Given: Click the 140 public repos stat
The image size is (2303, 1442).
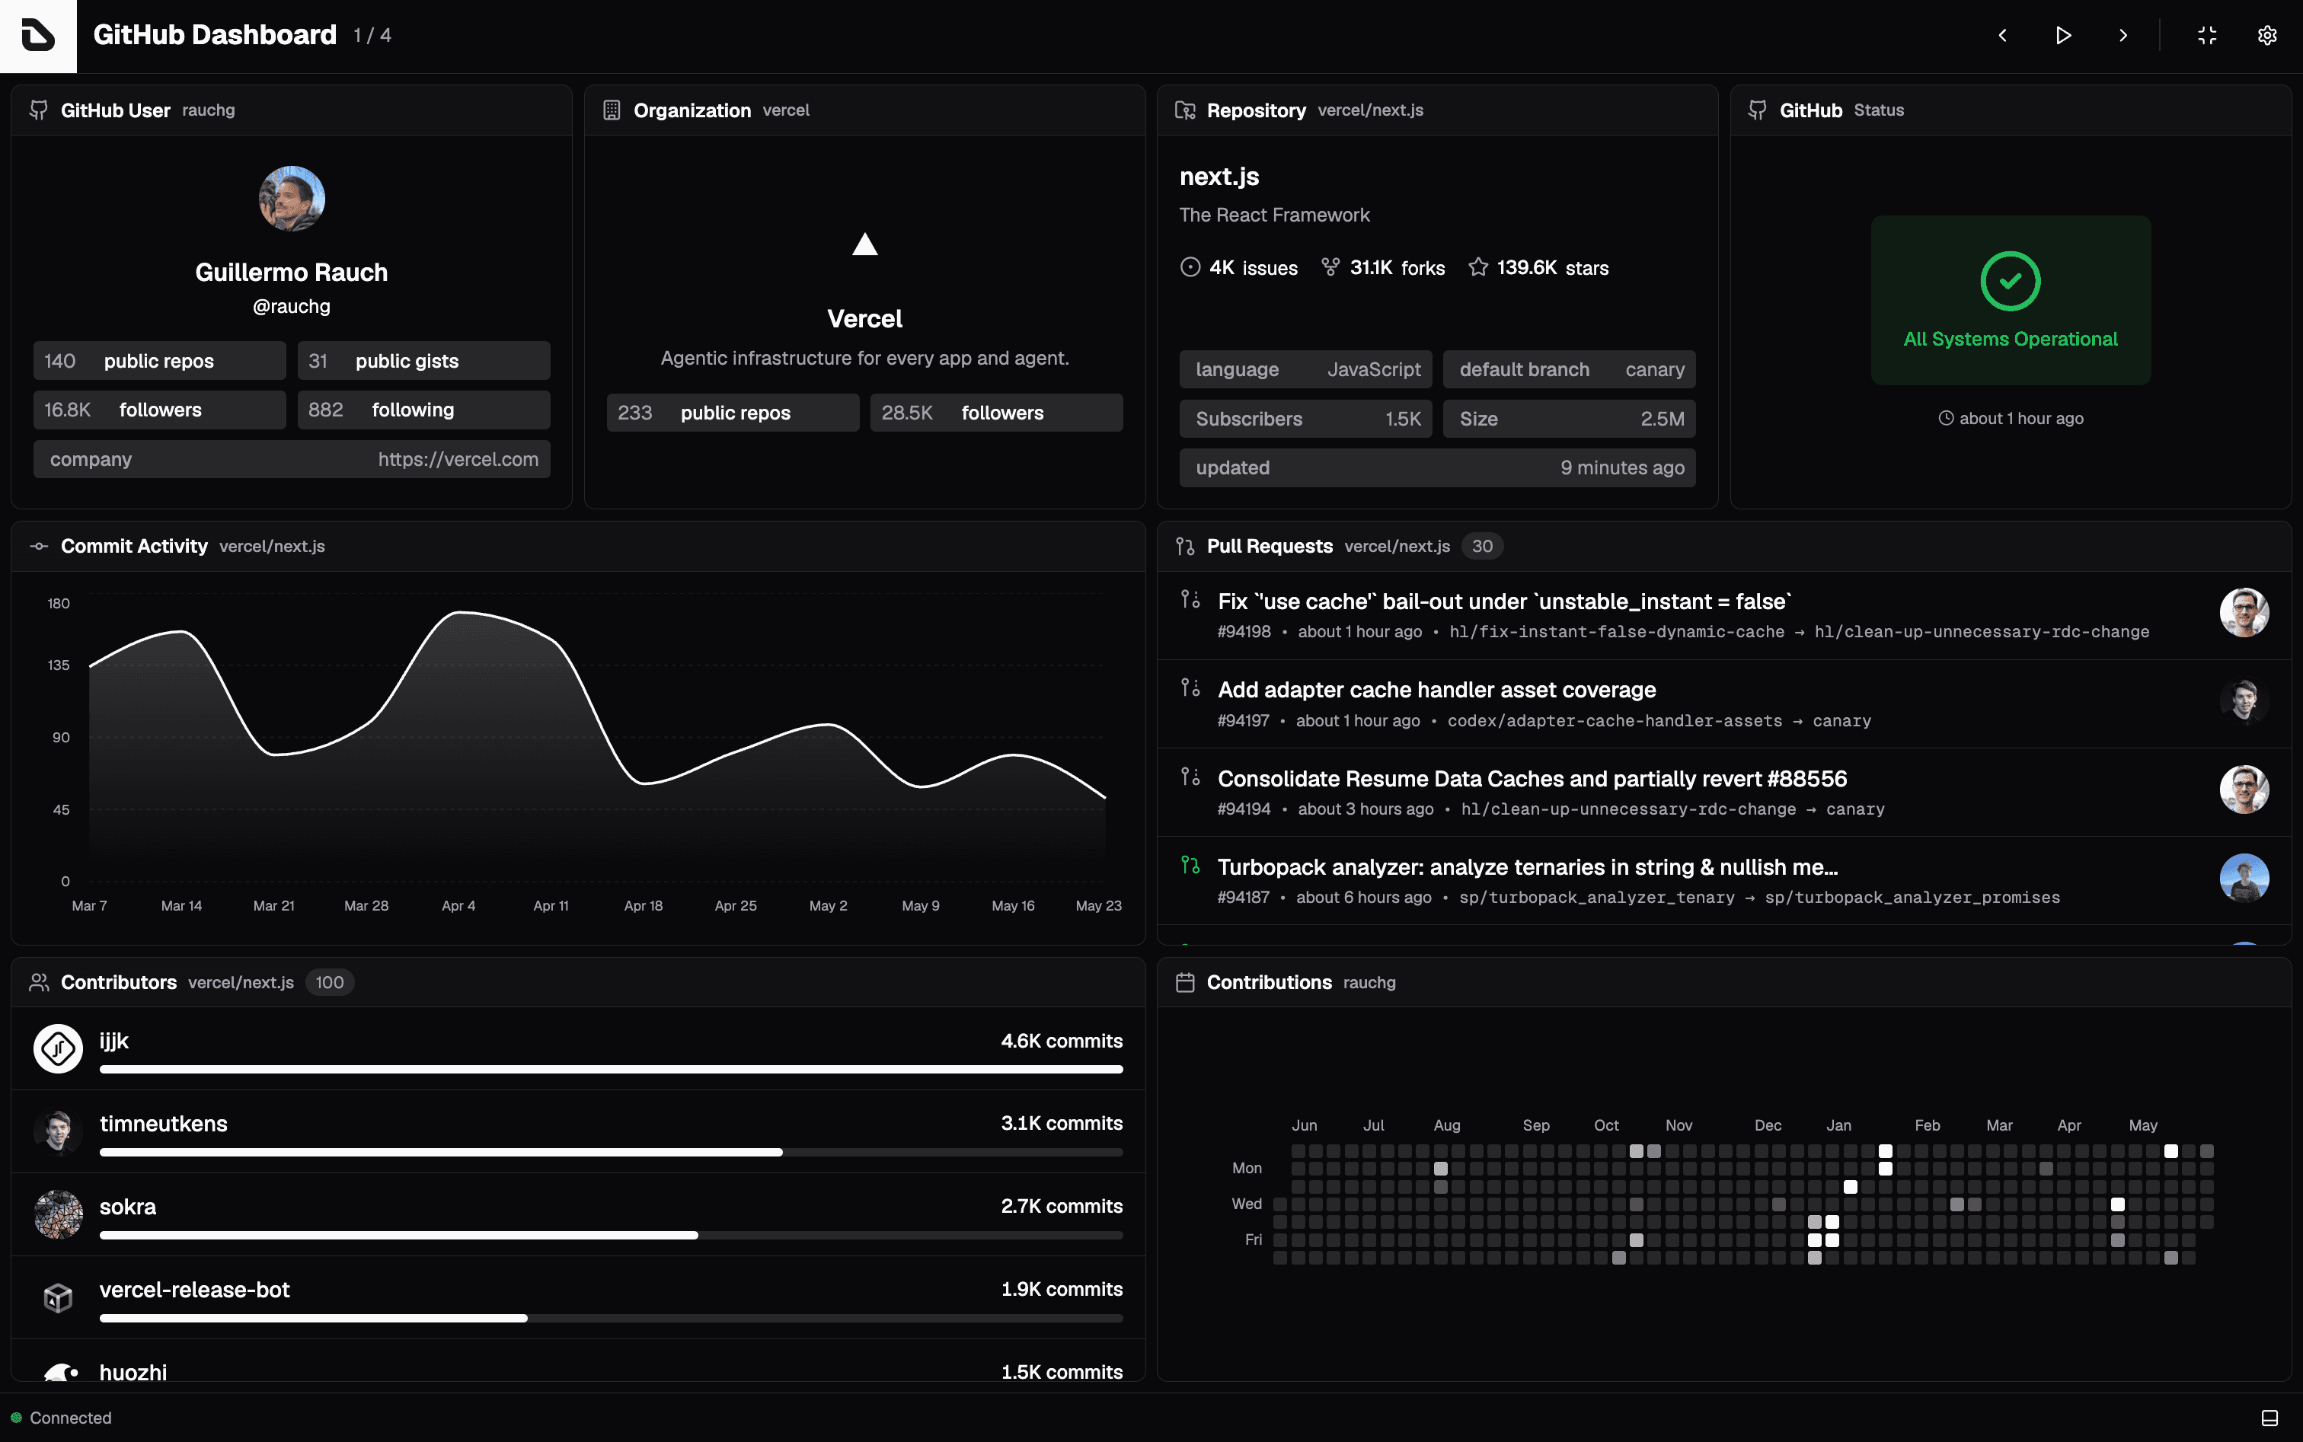Looking at the screenshot, I should click(159, 361).
